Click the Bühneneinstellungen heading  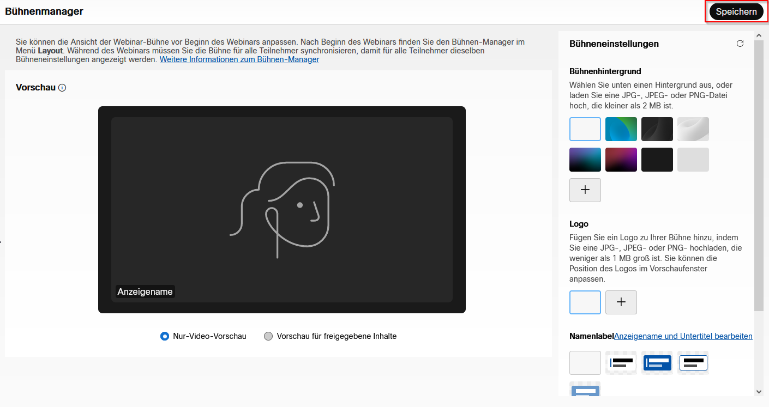[614, 44]
